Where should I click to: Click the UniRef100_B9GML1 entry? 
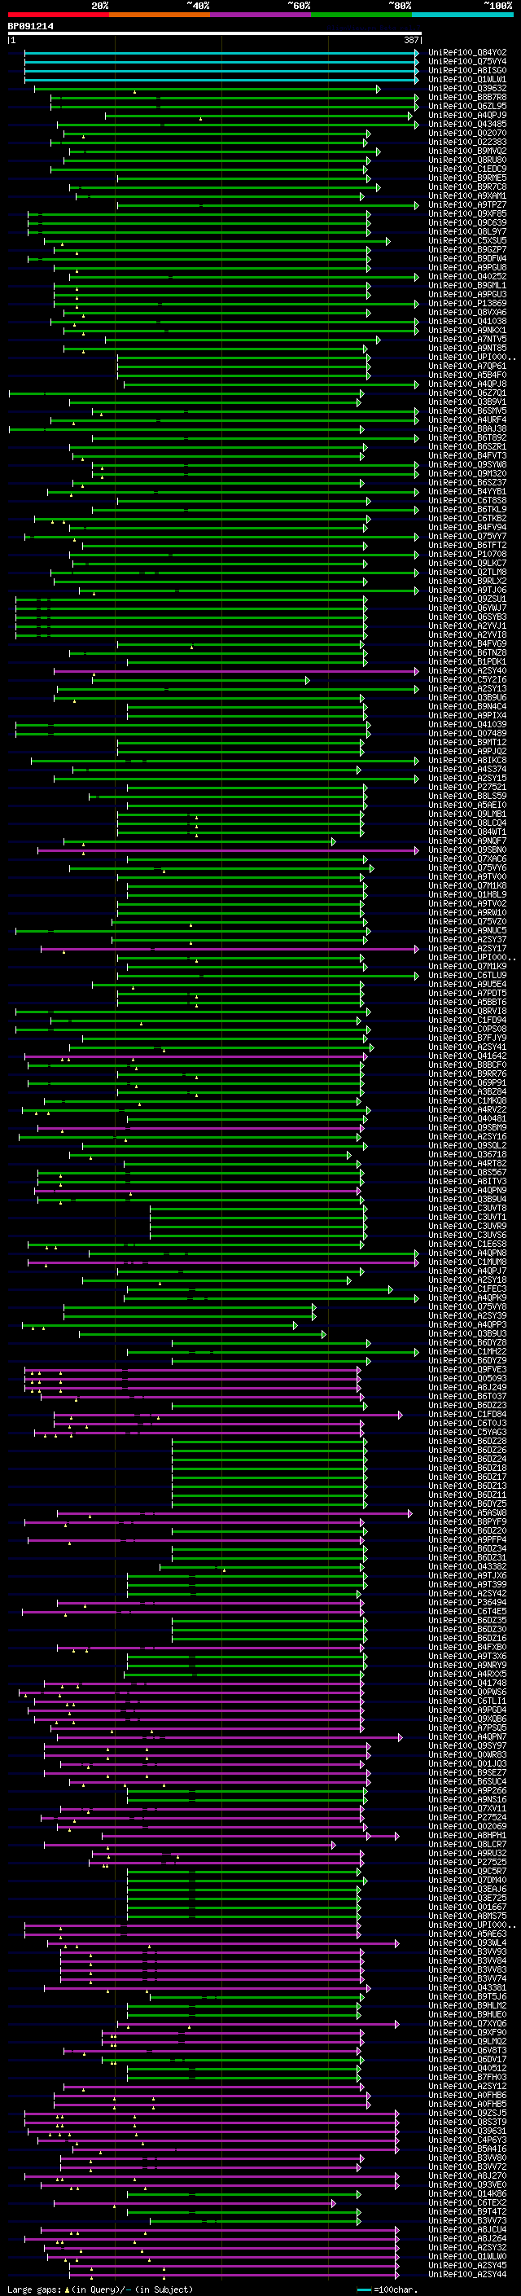467,285
